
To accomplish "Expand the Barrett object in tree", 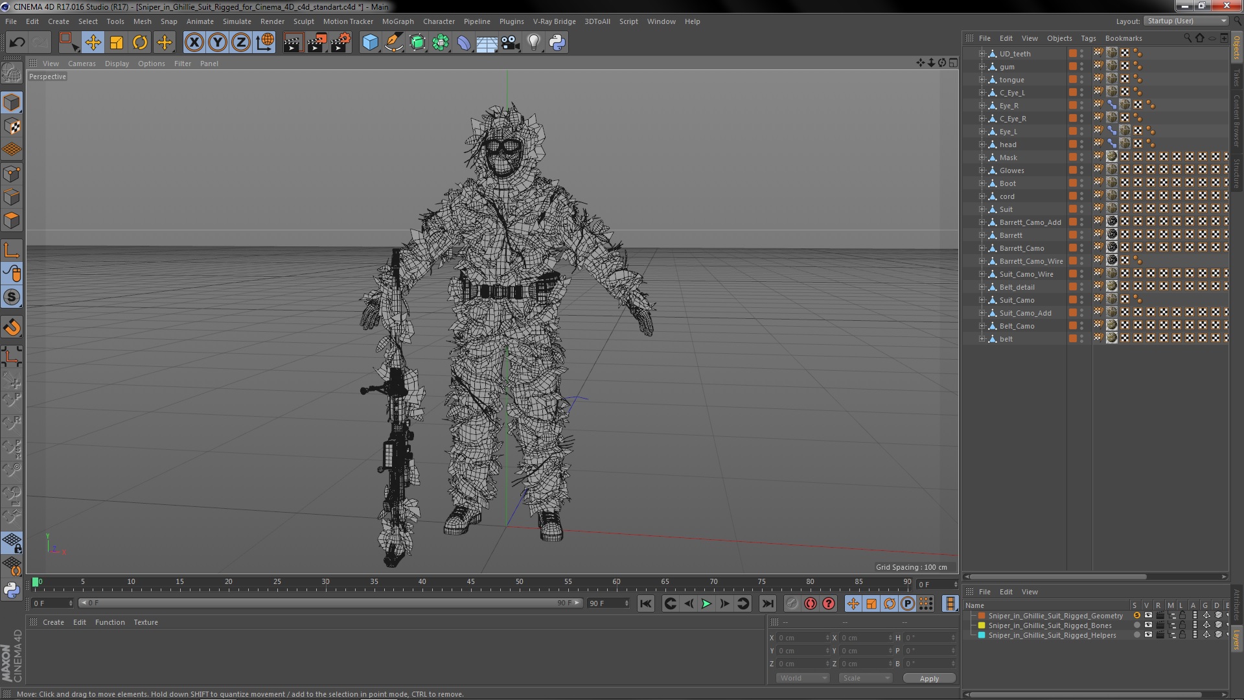I will [x=982, y=235].
